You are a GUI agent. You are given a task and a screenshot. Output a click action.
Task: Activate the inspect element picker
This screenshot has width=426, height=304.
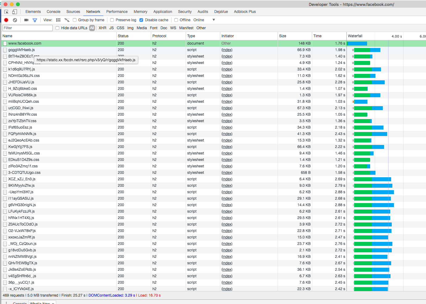[x=6, y=12]
